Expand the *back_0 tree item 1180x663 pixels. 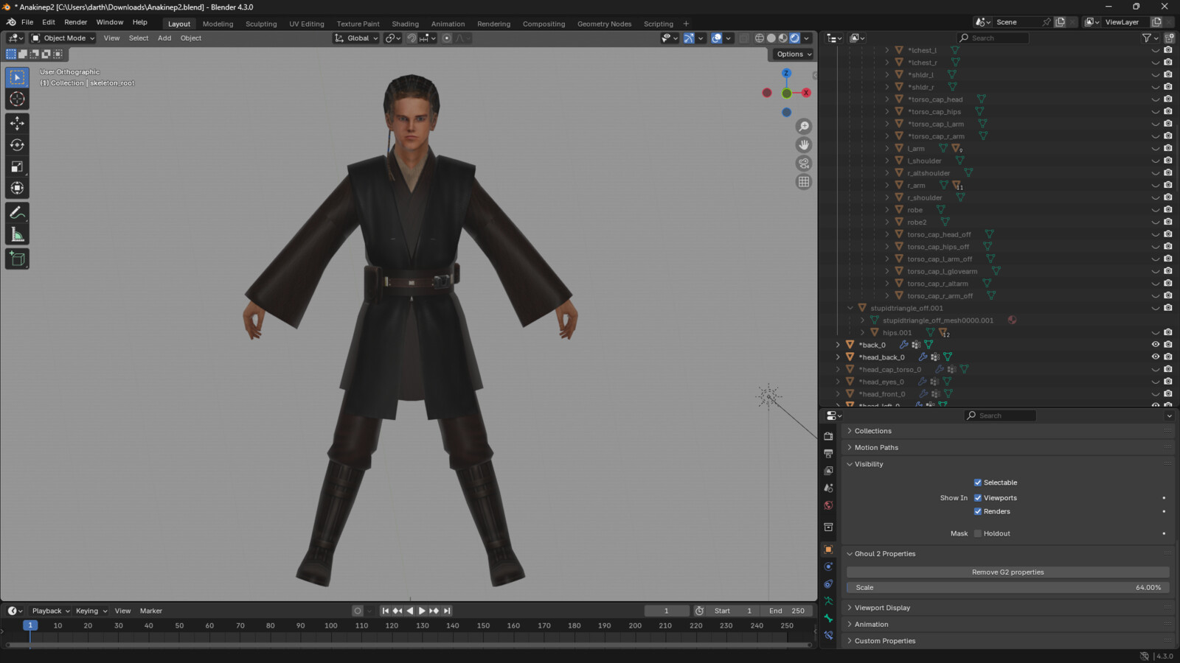[x=838, y=345]
